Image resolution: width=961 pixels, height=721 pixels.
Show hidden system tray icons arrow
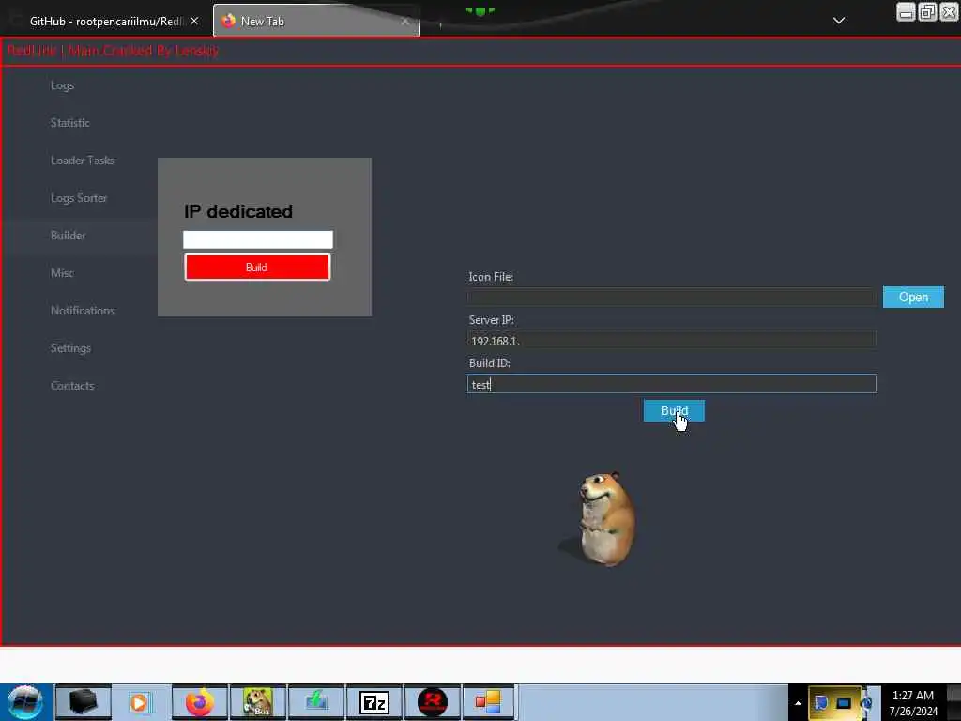[798, 703]
